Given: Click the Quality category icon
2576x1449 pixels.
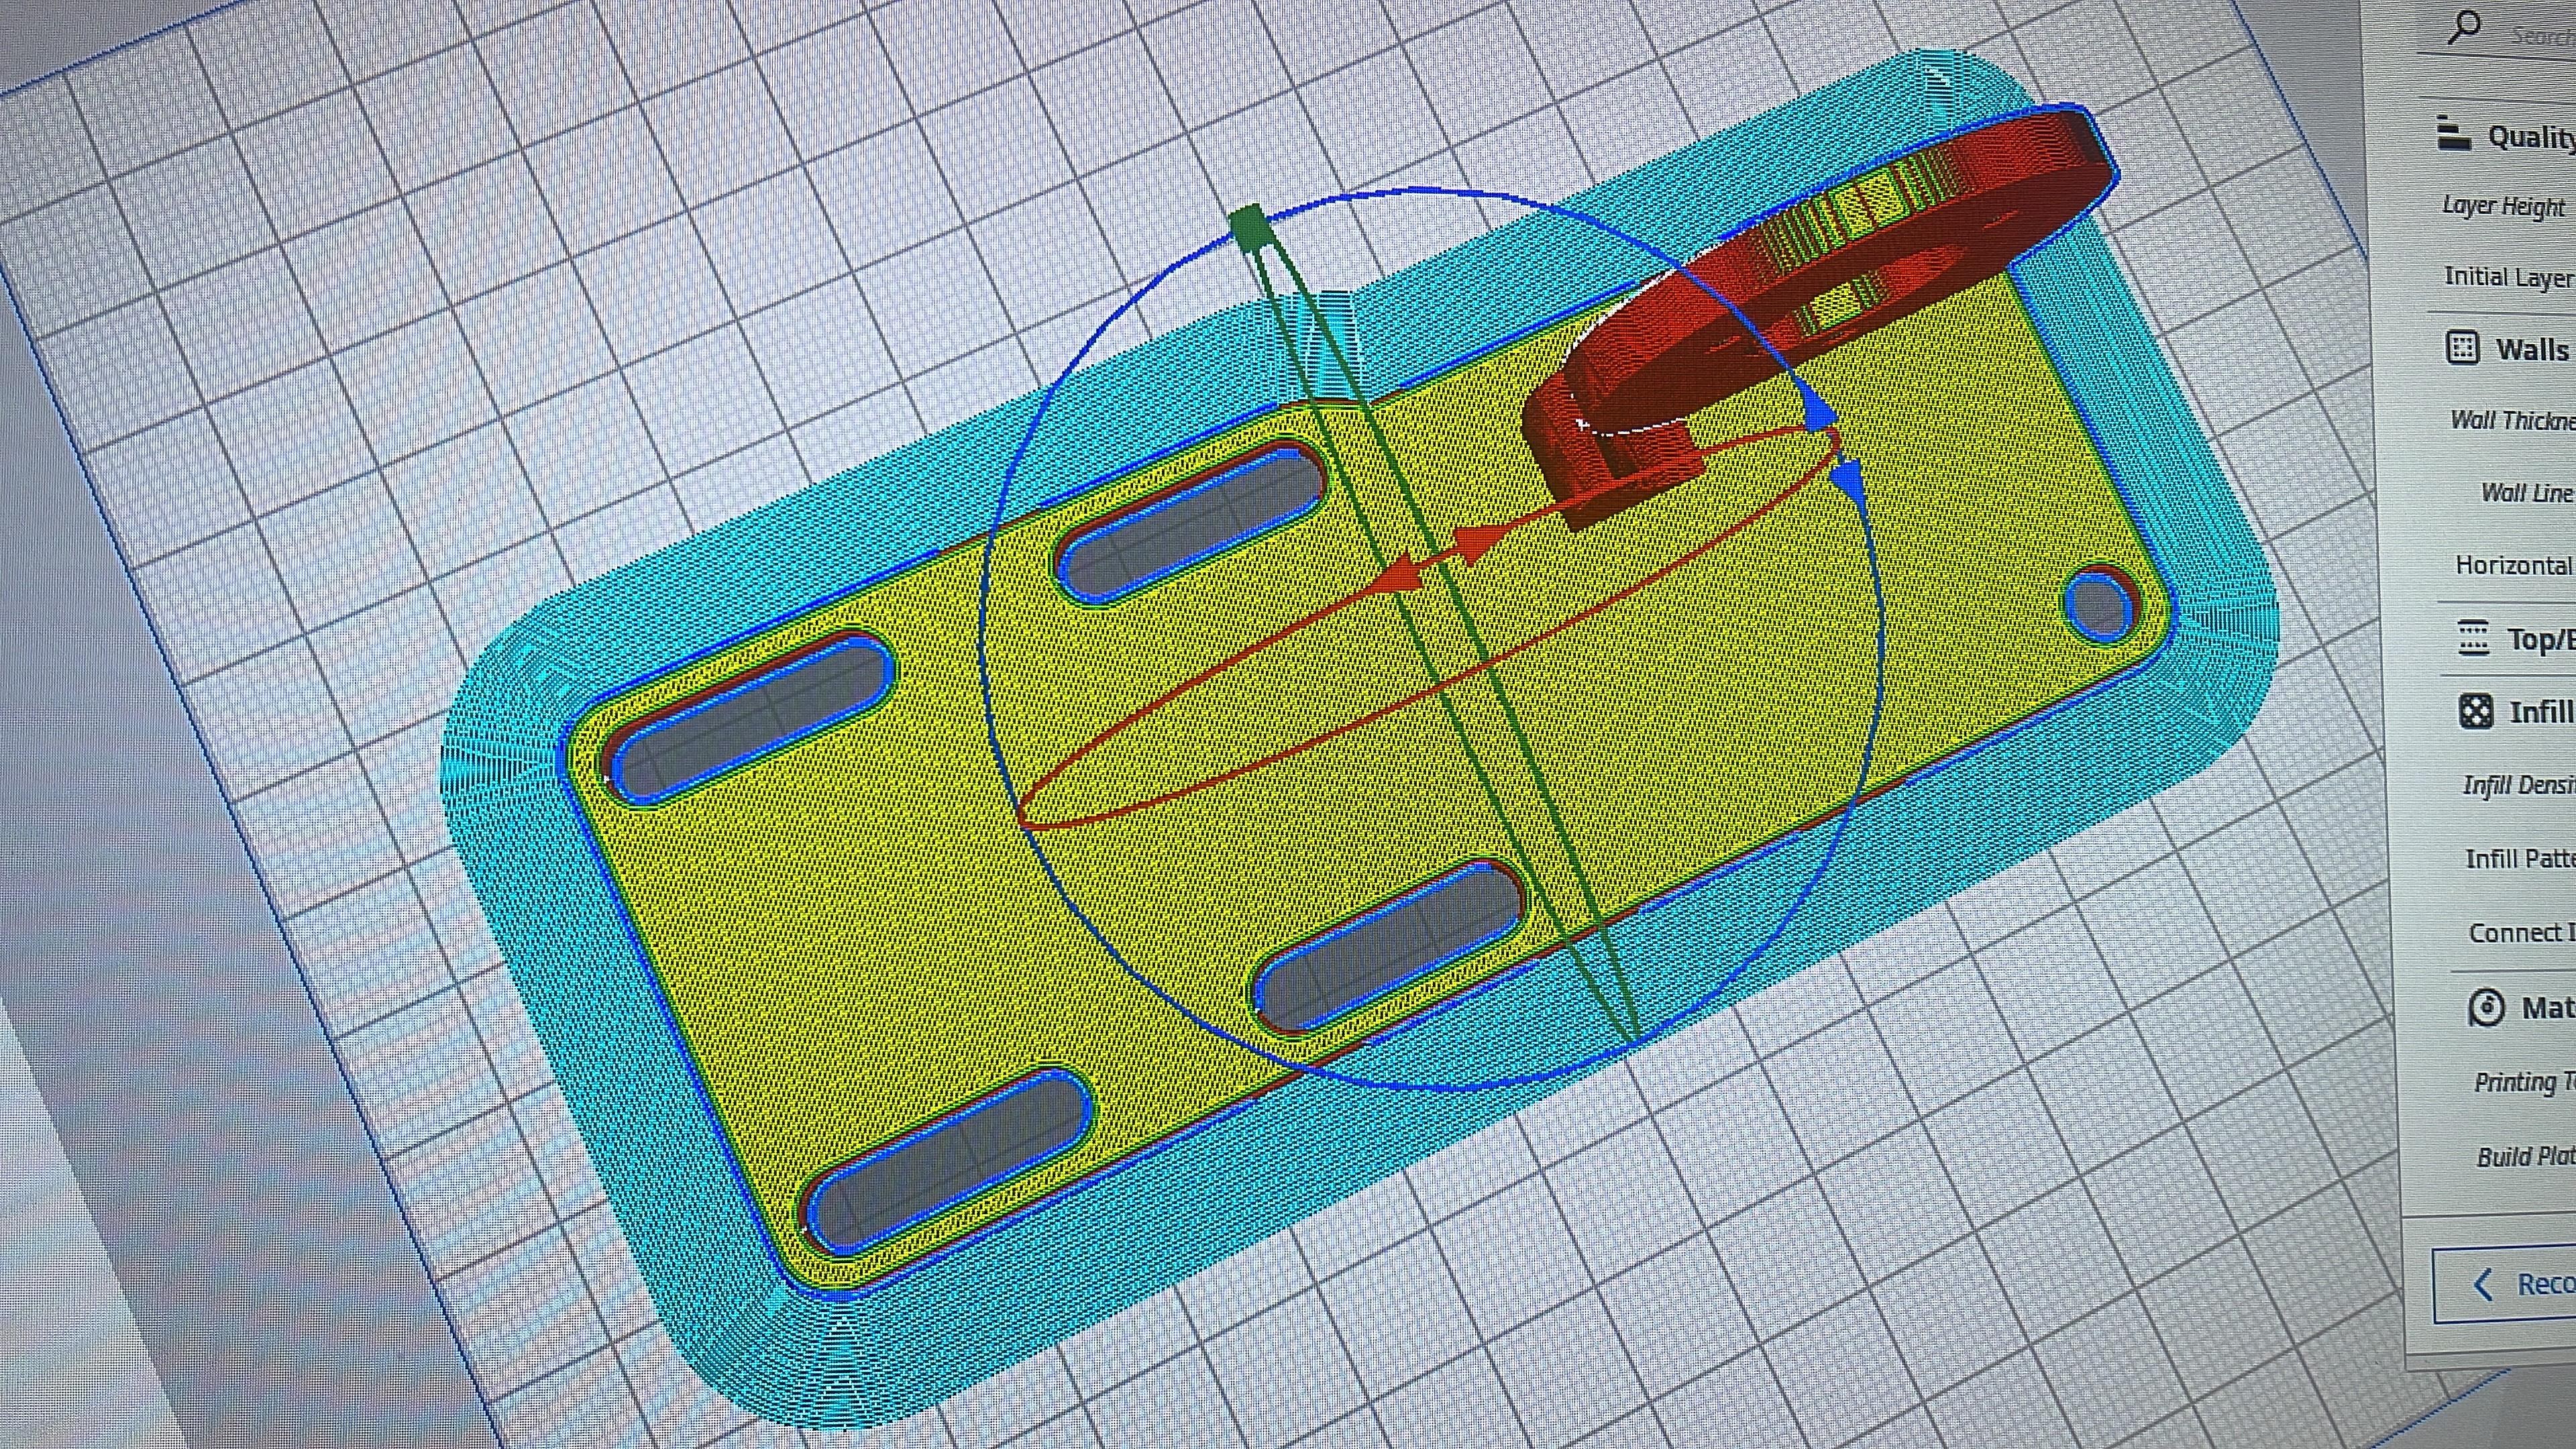Looking at the screenshot, I should [x=2453, y=133].
